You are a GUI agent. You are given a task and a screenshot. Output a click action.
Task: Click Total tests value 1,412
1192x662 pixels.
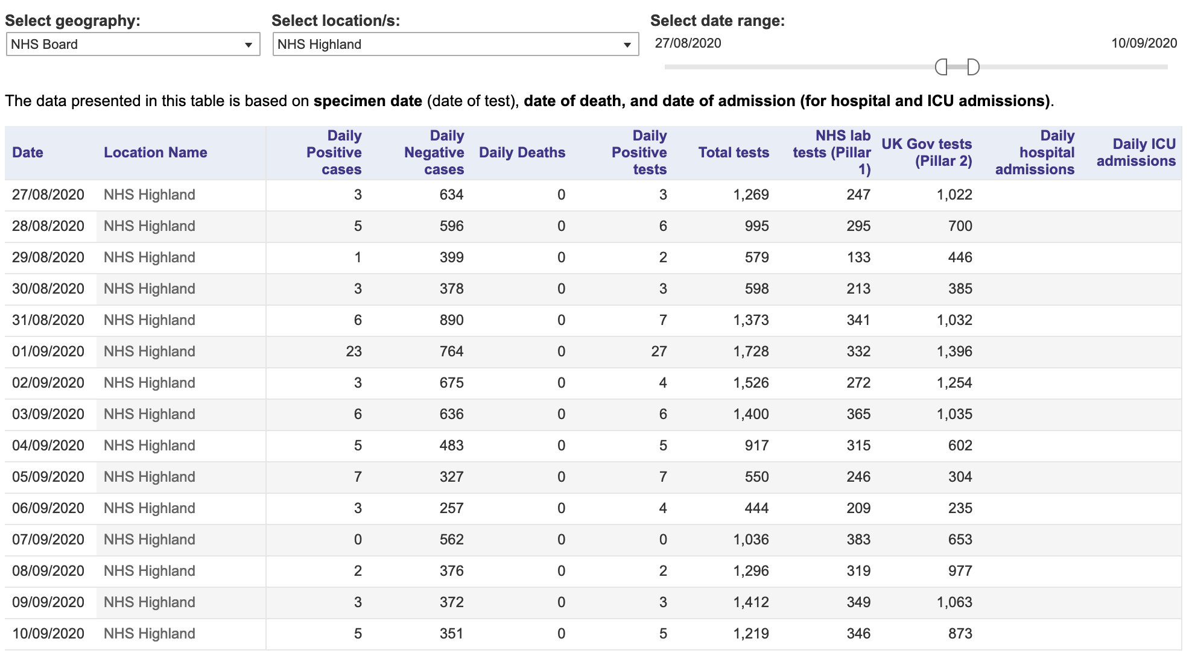(751, 602)
